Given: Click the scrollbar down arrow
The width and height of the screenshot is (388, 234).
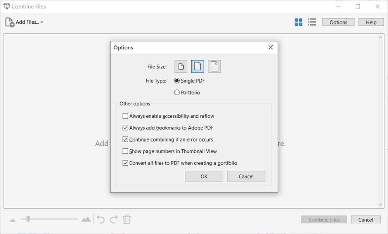Looking at the screenshot, I should pos(380,204).
